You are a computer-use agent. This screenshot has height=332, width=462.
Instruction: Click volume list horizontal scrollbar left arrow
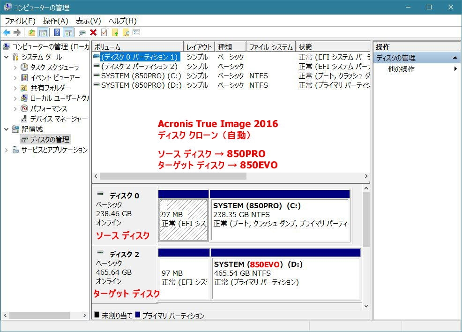click(x=96, y=176)
